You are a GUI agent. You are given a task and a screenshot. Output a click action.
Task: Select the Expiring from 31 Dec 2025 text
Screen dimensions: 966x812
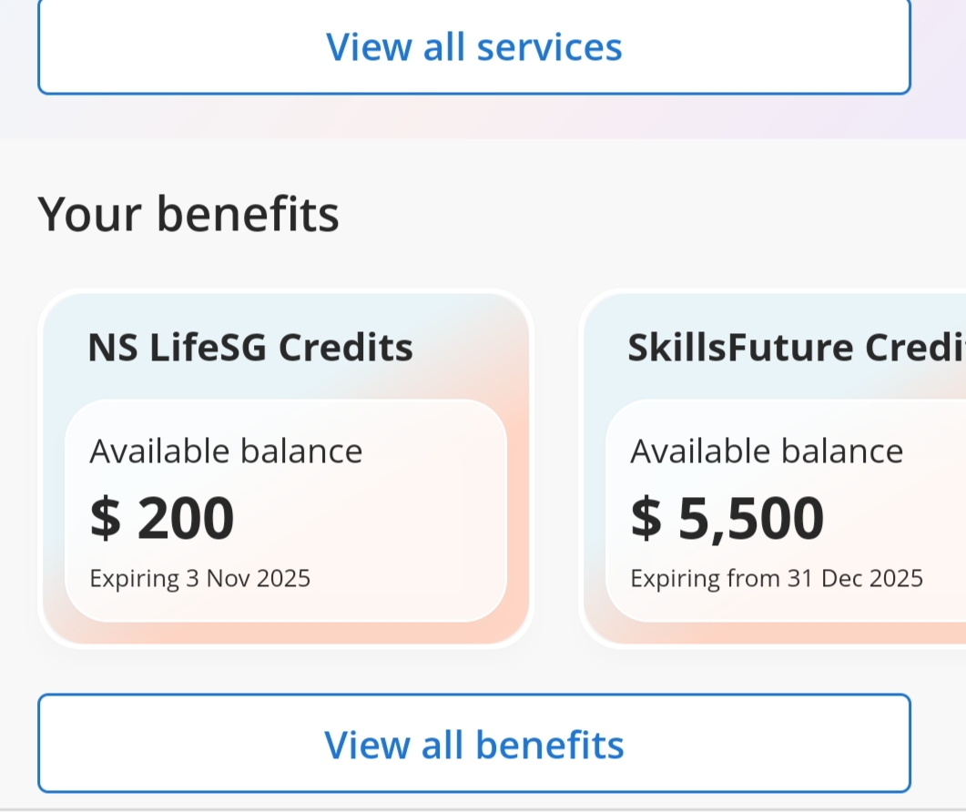pos(777,578)
